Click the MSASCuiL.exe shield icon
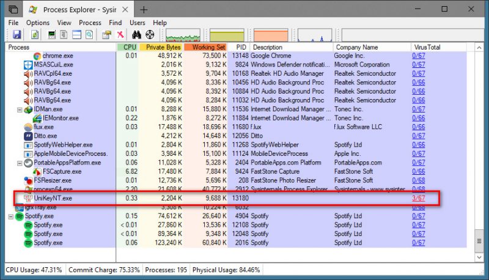489x280 pixels. [28, 65]
